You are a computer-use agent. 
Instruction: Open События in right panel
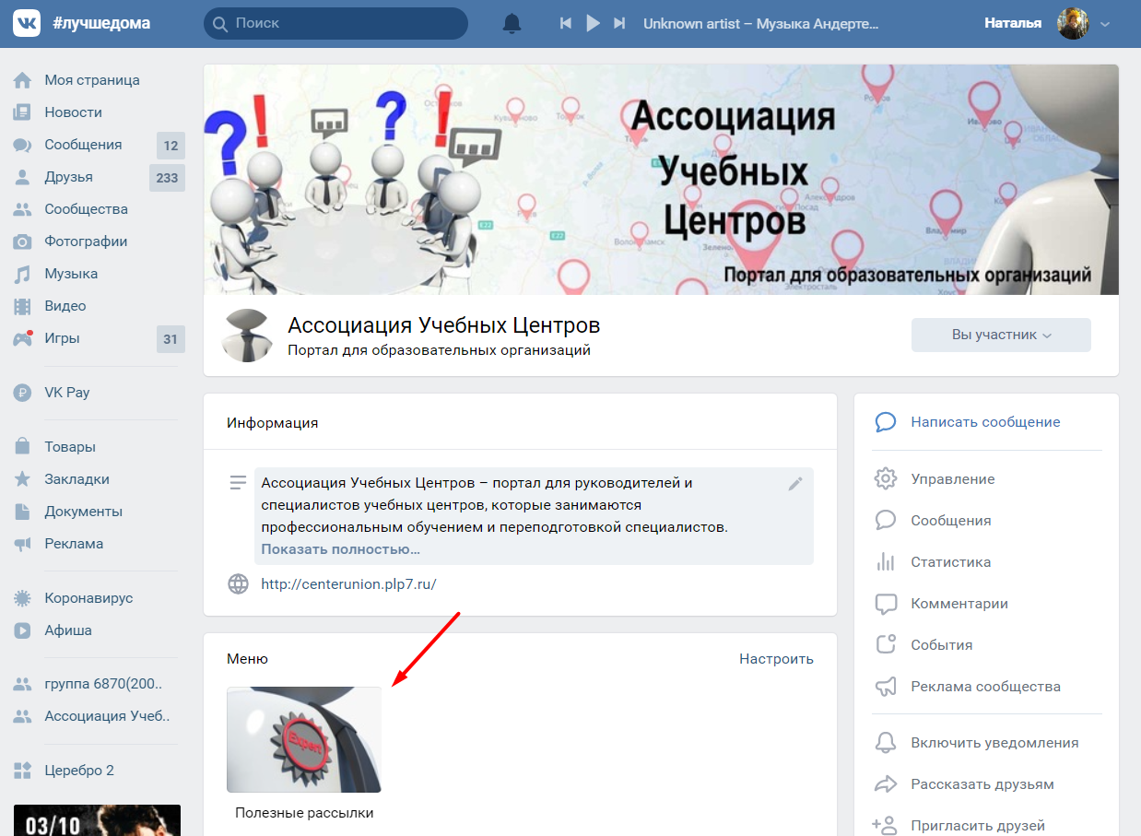click(942, 645)
